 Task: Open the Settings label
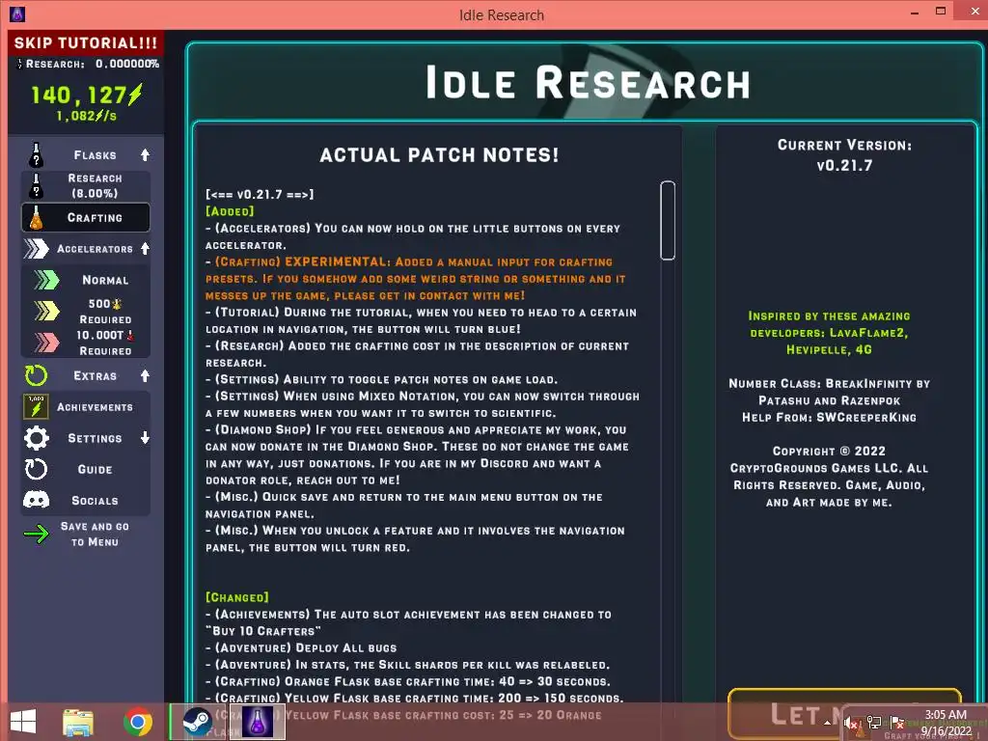(x=95, y=439)
